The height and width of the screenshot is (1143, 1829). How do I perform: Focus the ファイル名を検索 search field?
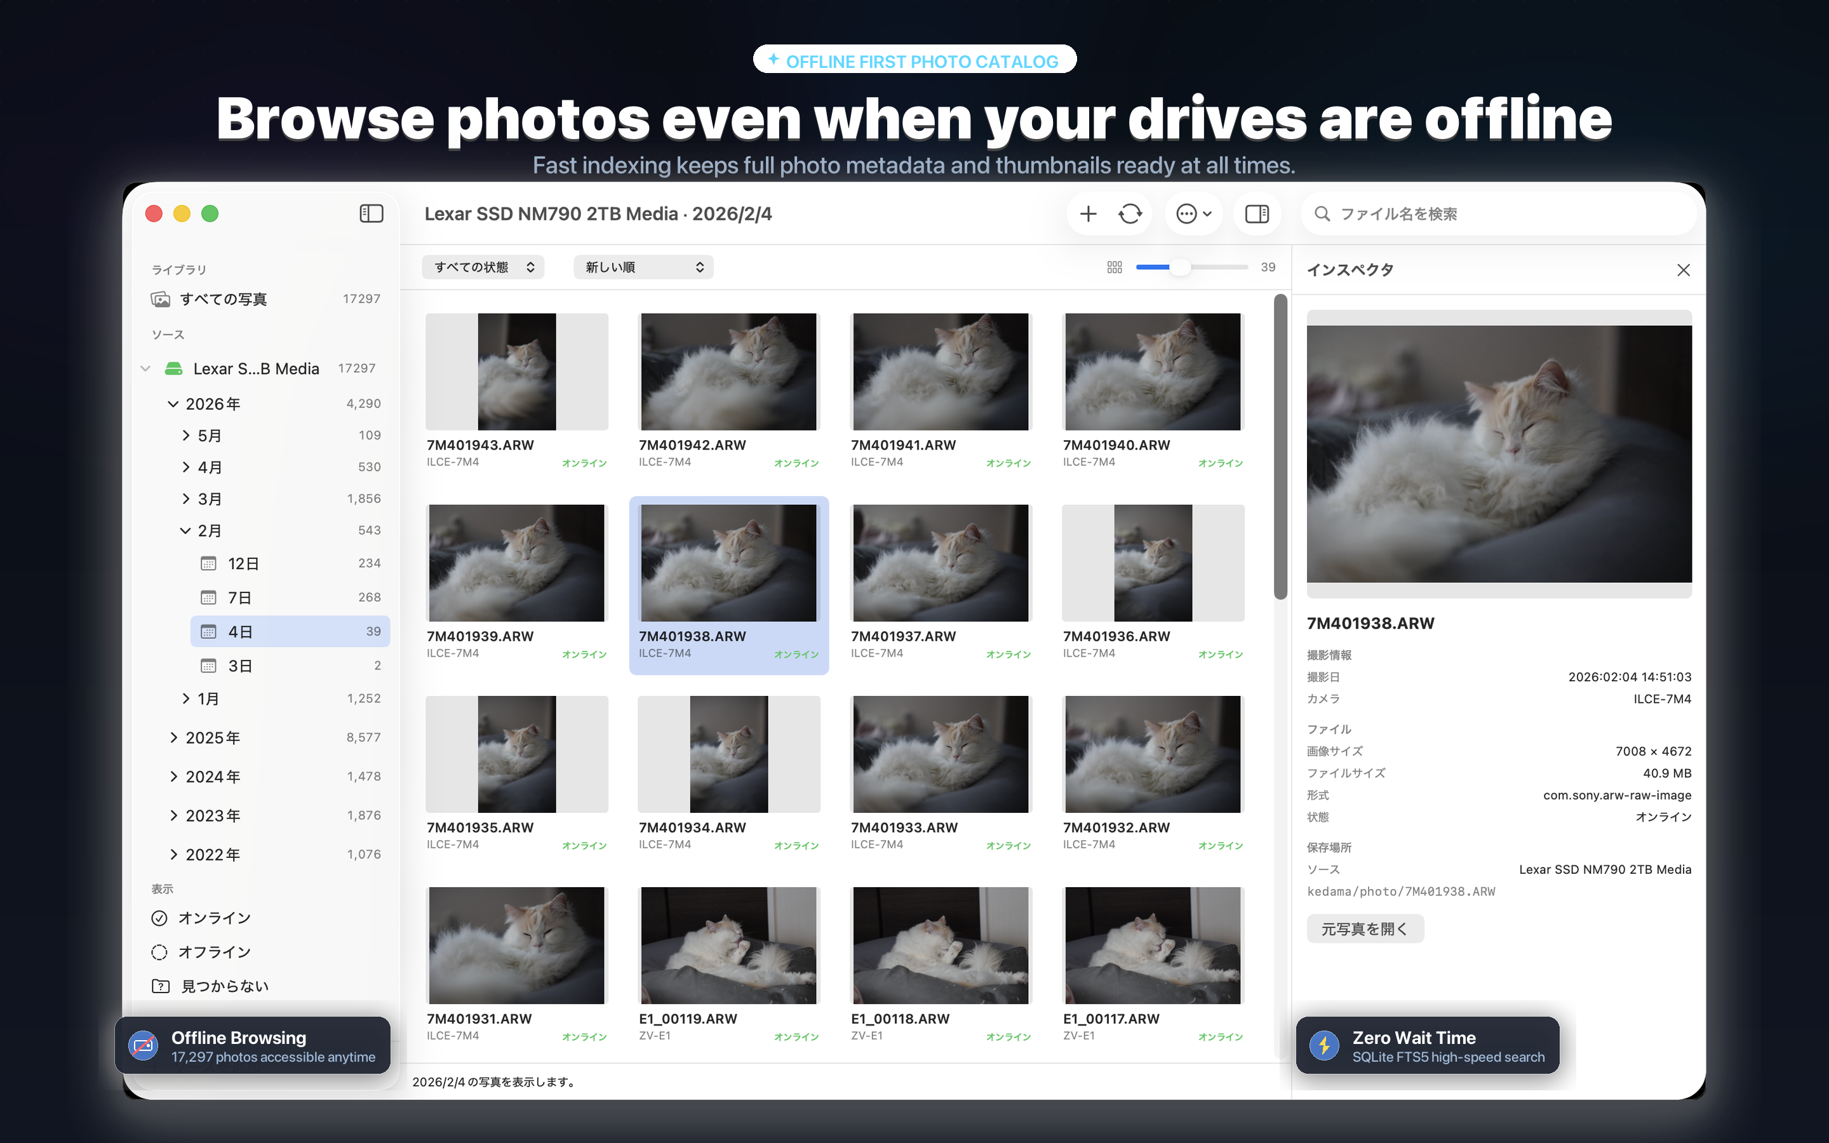coord(1498,214)
